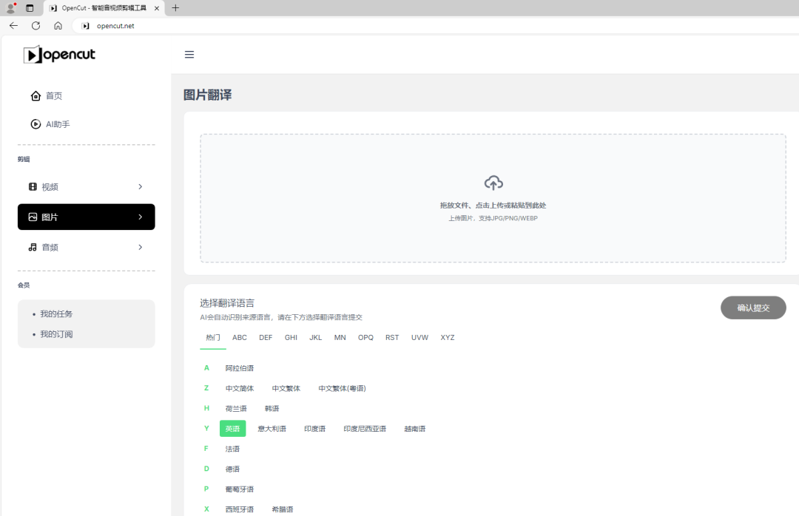The height and width of the screenshot is (516, 799).
Task: Select the AI助手 assistant icon
Action: point(36,123)
